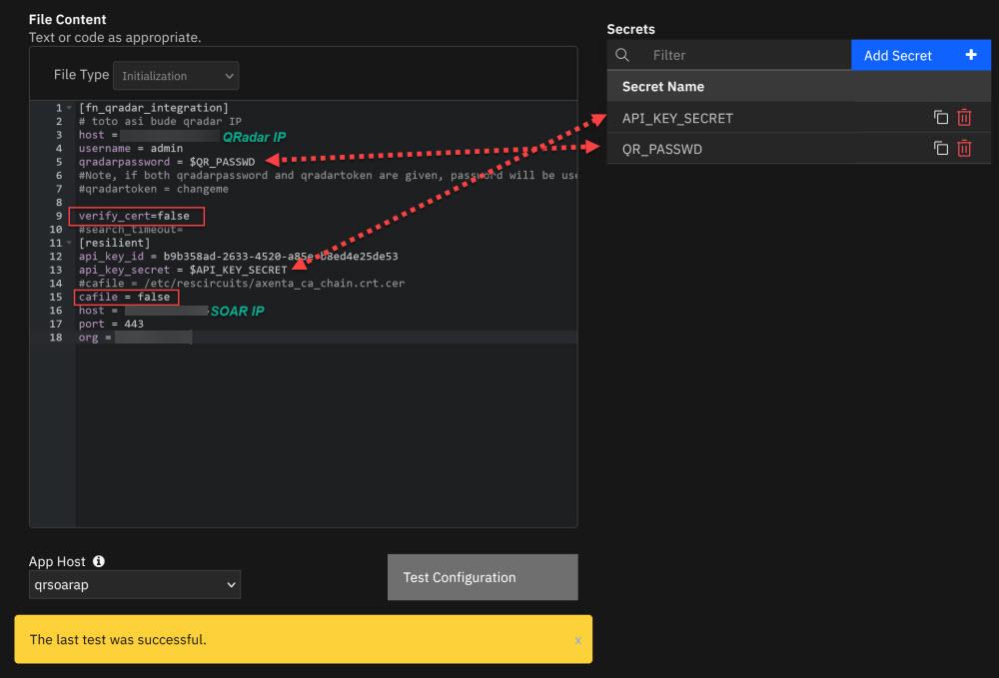Click the Test Configuration button

coord(483,577)
